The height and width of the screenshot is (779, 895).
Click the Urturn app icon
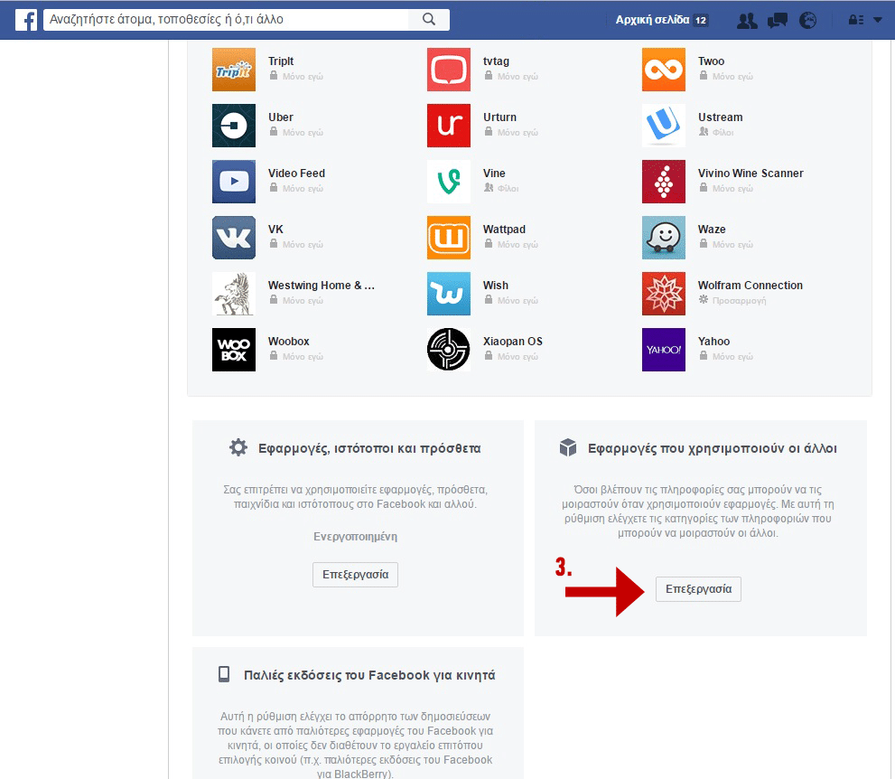(449, 126)
